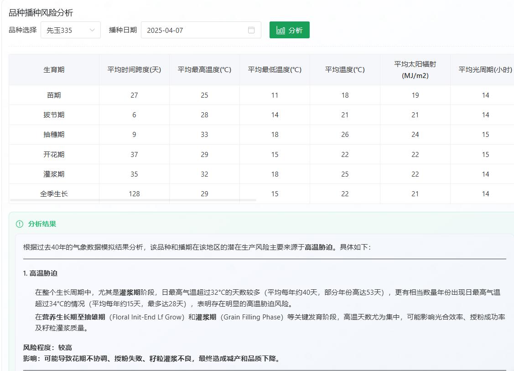This screenshot has width=514, height=371.
Task: Click the 品种播种风险分析 page title
Action: (x=41, y=13)
